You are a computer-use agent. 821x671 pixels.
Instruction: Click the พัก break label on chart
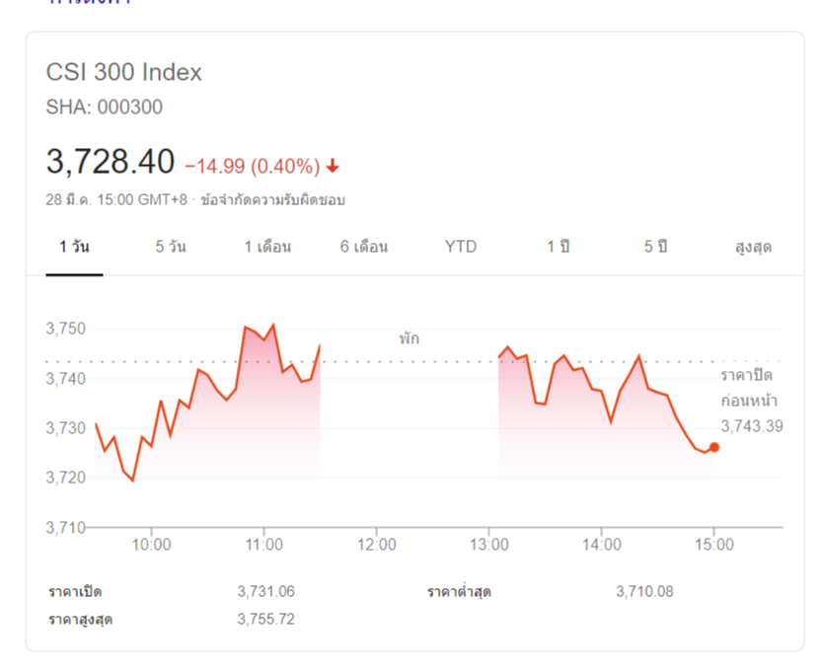[409, 338]
